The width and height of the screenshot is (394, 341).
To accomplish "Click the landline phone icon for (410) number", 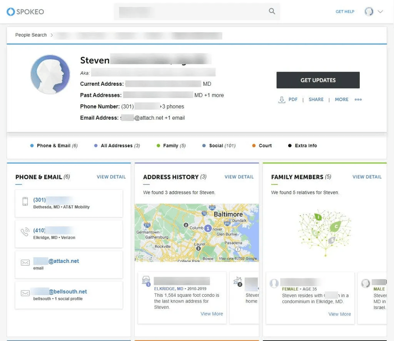I will click(x=25, y=232).
